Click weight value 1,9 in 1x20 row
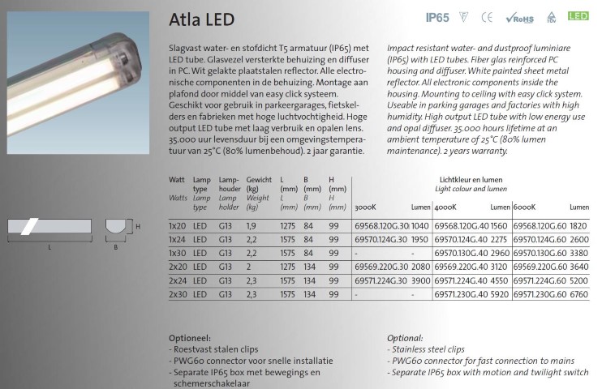The width and height of the screenshot is (602, 389). (251, 226)
